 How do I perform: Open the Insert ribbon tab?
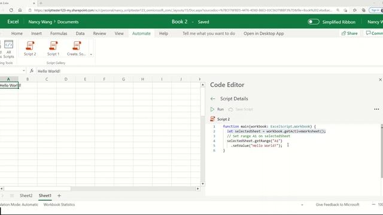[37, 33]
